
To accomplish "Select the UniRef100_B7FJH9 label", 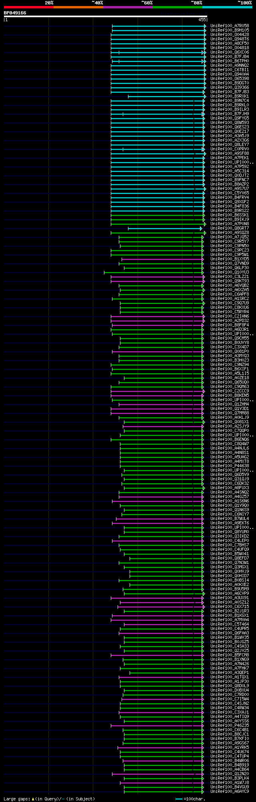I will (230, 114).
